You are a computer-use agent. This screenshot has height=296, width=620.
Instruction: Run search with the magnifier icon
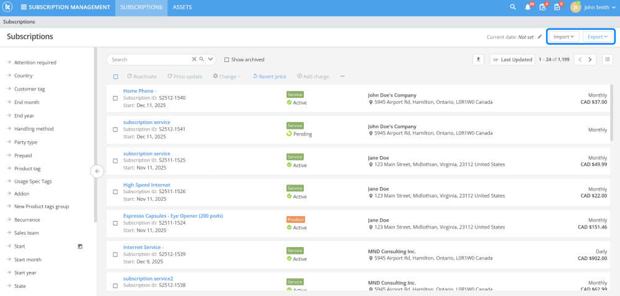(201, 59)
